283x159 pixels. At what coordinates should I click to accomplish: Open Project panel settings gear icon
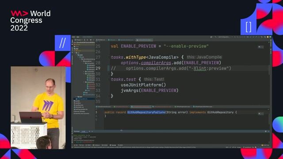click(91, 40)
